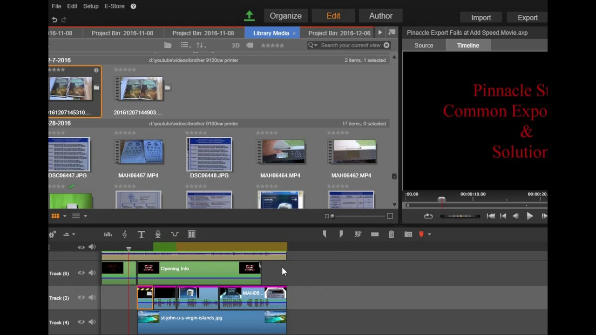Click the delete trash can icon
The width and height of the screenshot is (596, 335).
pyautogui.click(x=391, y=234)
